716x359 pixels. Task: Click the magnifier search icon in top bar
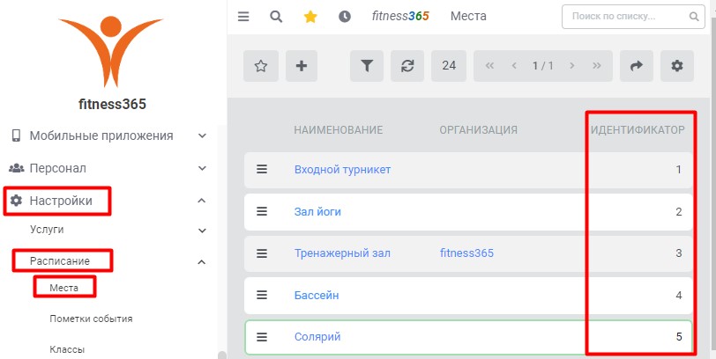pyautogui.click(x=276, y=17)
